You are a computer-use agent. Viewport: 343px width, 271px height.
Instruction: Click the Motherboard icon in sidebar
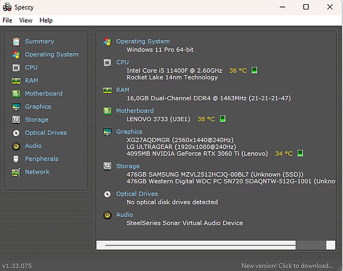16,94
